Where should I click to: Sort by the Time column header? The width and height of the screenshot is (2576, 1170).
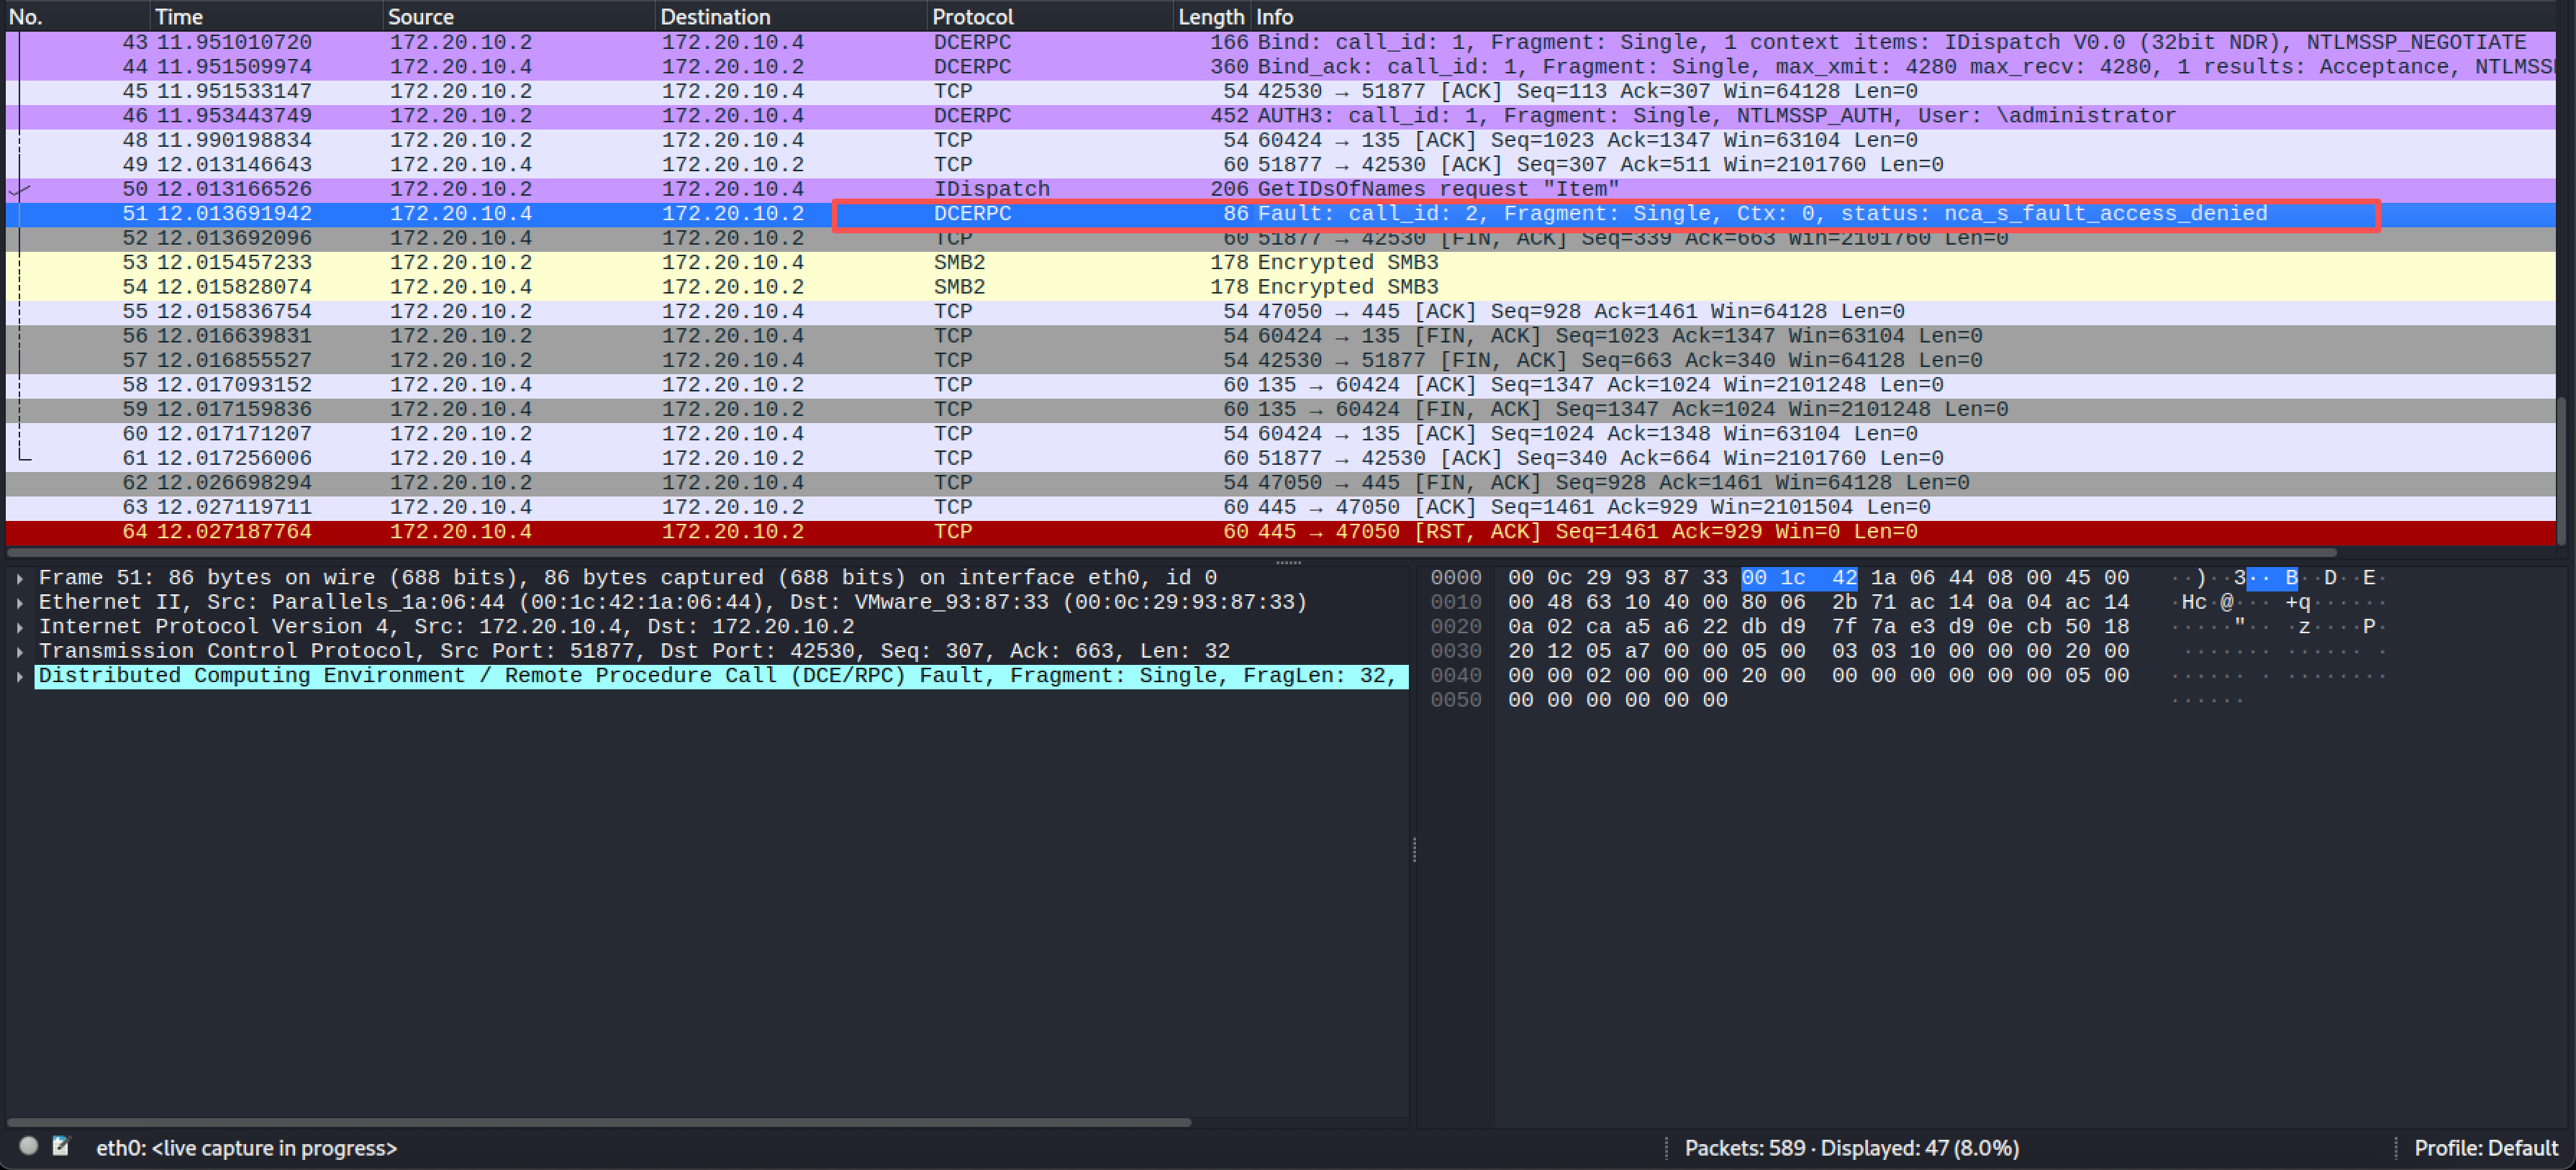(x=178, y=17)
